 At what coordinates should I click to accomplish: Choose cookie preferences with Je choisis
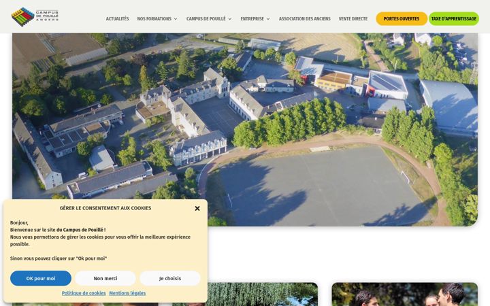(x=170, y=278)
